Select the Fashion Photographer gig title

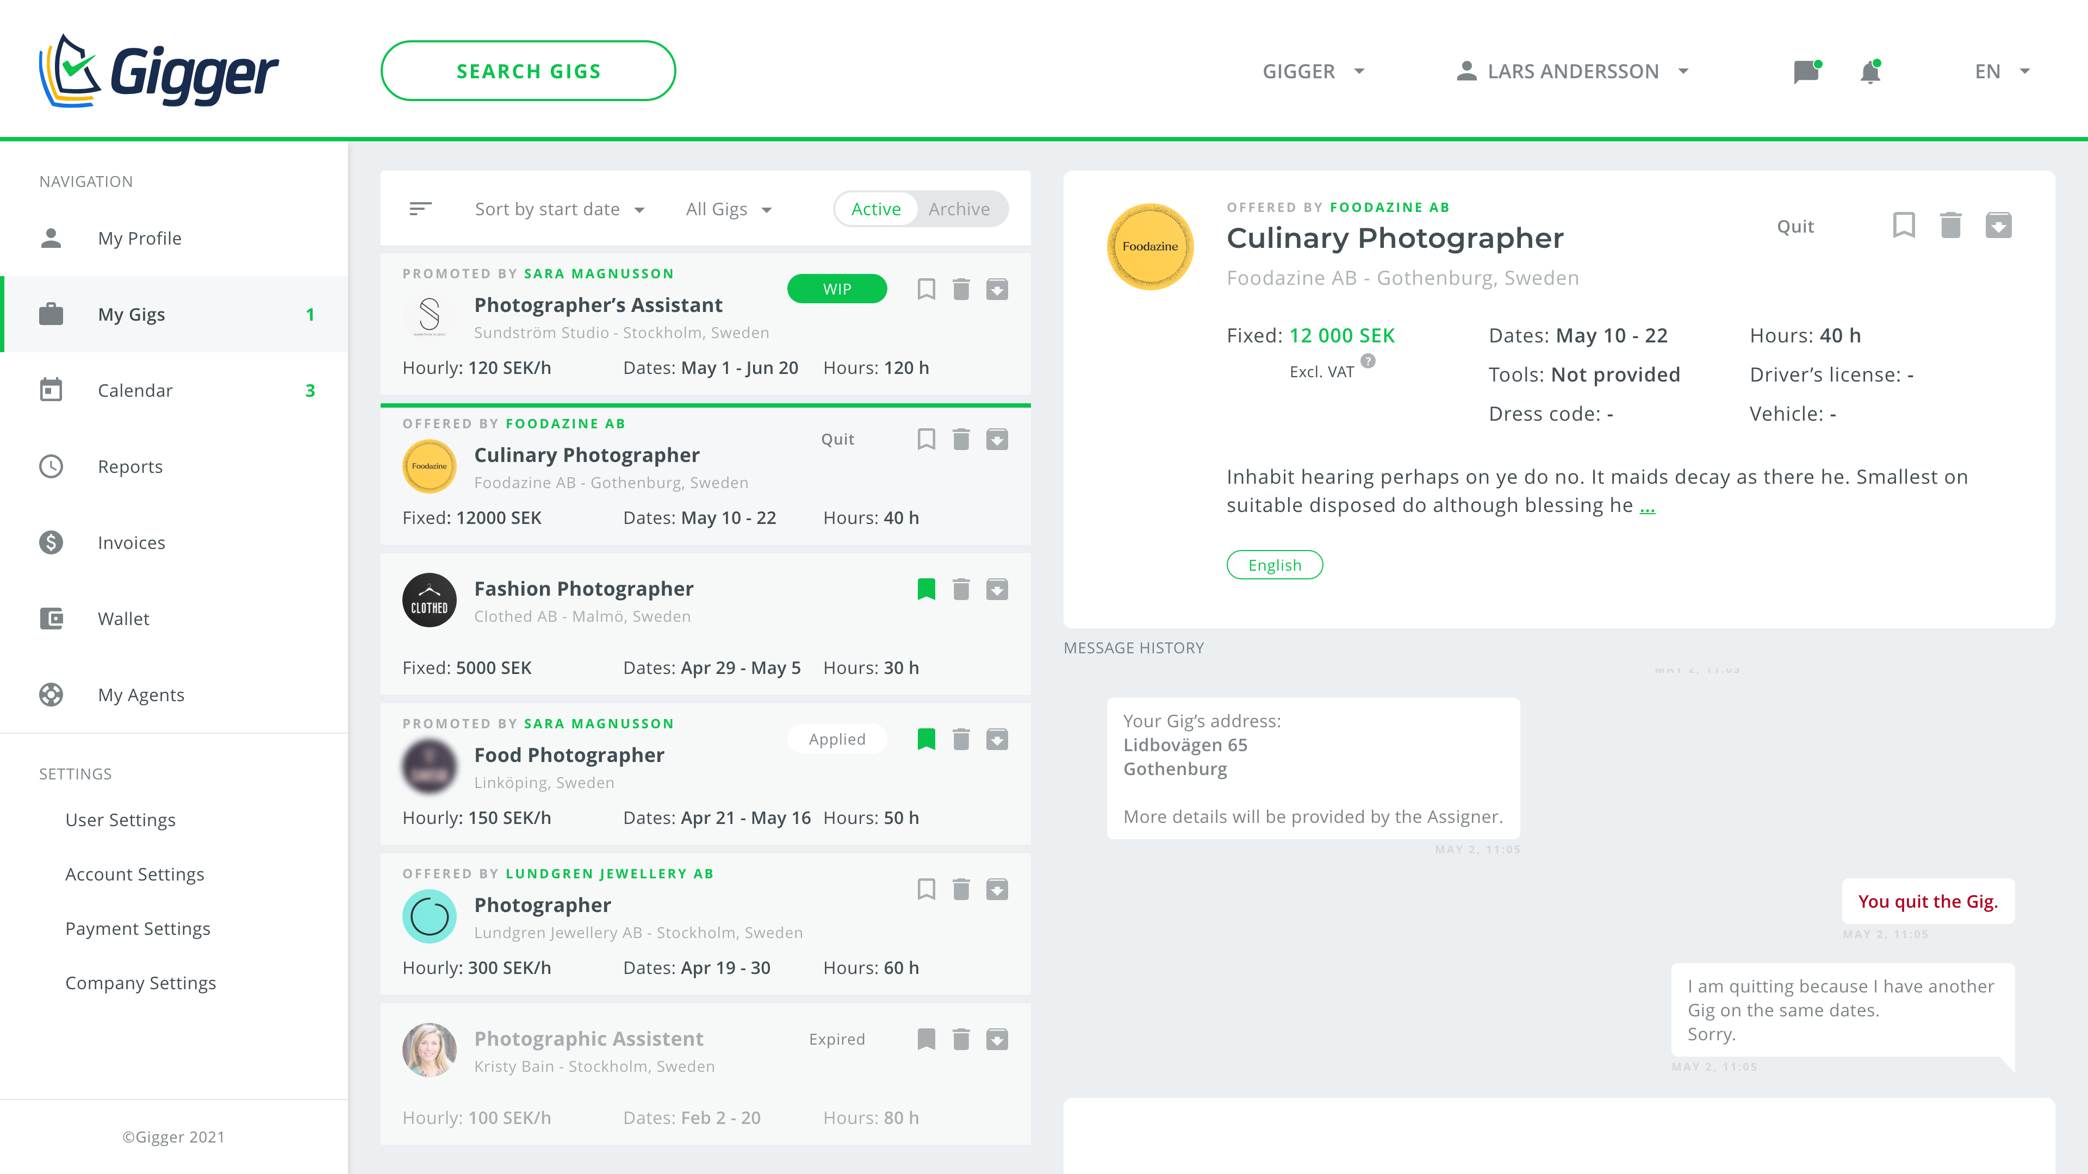coord(583,588)
